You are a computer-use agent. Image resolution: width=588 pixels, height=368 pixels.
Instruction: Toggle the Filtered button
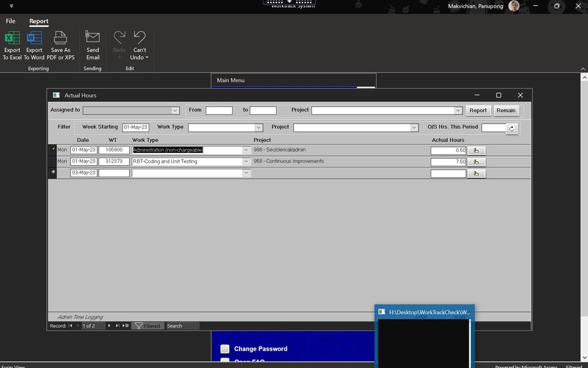pyautogui.click(x=148, y=326)
